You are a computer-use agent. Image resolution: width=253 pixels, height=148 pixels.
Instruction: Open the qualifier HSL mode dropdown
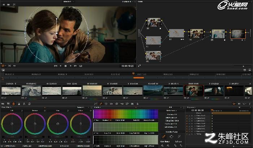[x=175, y=107]
